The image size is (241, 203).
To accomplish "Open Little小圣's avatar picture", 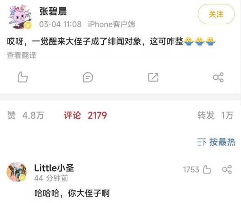I will 16,172.
